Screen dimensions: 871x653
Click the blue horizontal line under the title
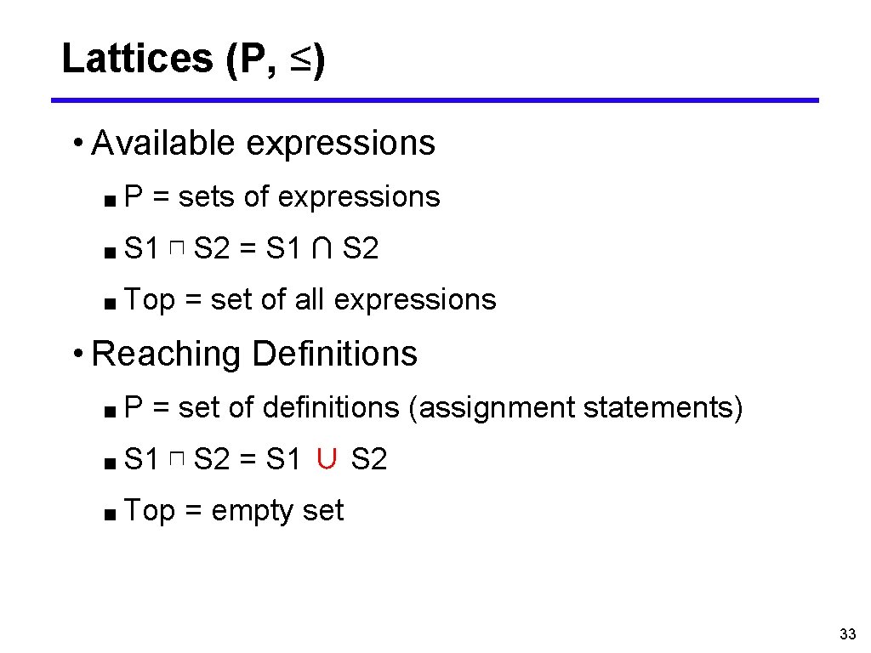434,100
